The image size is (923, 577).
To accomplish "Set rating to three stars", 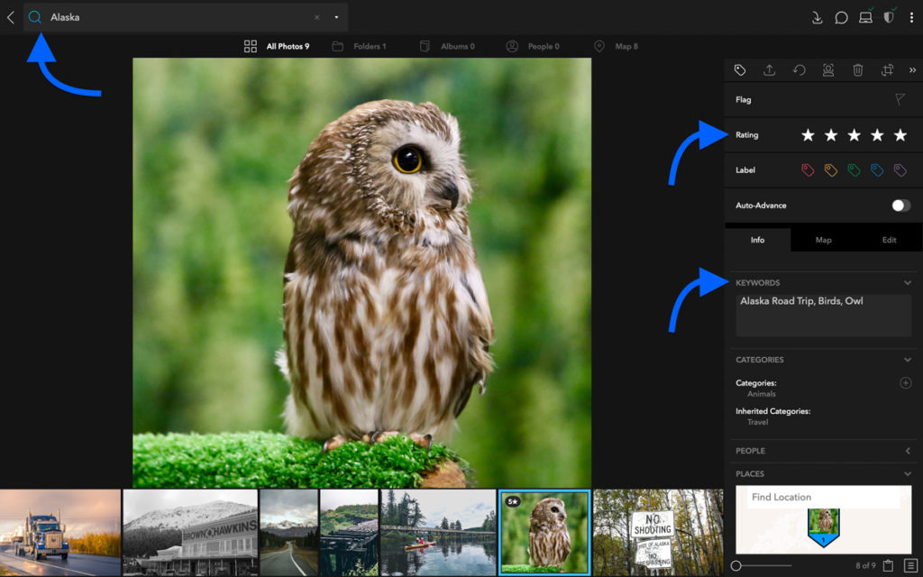I will tap(854, 135).
